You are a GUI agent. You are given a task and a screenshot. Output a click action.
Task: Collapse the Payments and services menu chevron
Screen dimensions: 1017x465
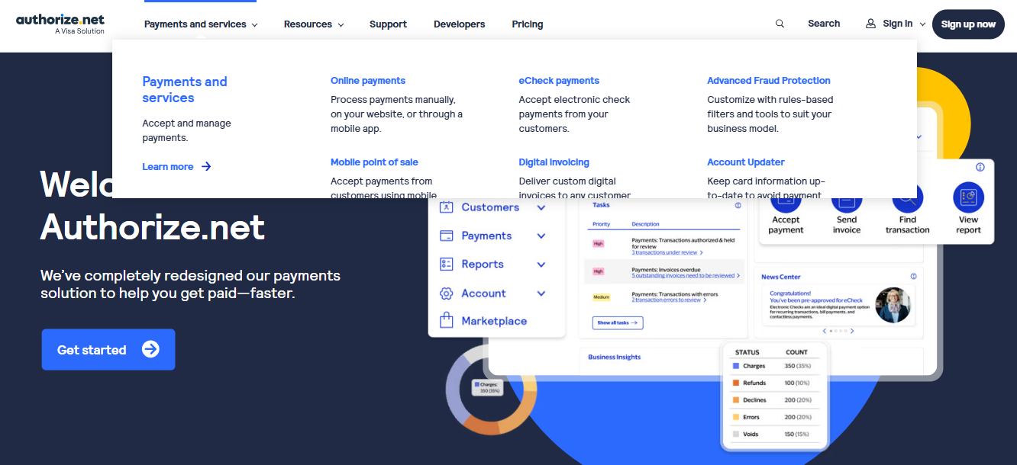click(254, 25)
